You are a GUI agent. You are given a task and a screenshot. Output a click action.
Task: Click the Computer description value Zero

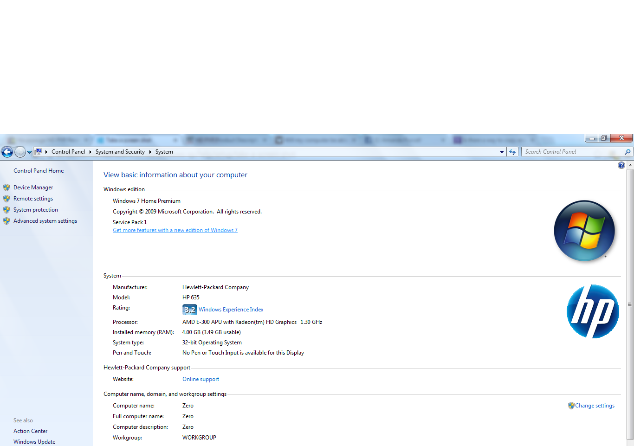tap(188, 427)
